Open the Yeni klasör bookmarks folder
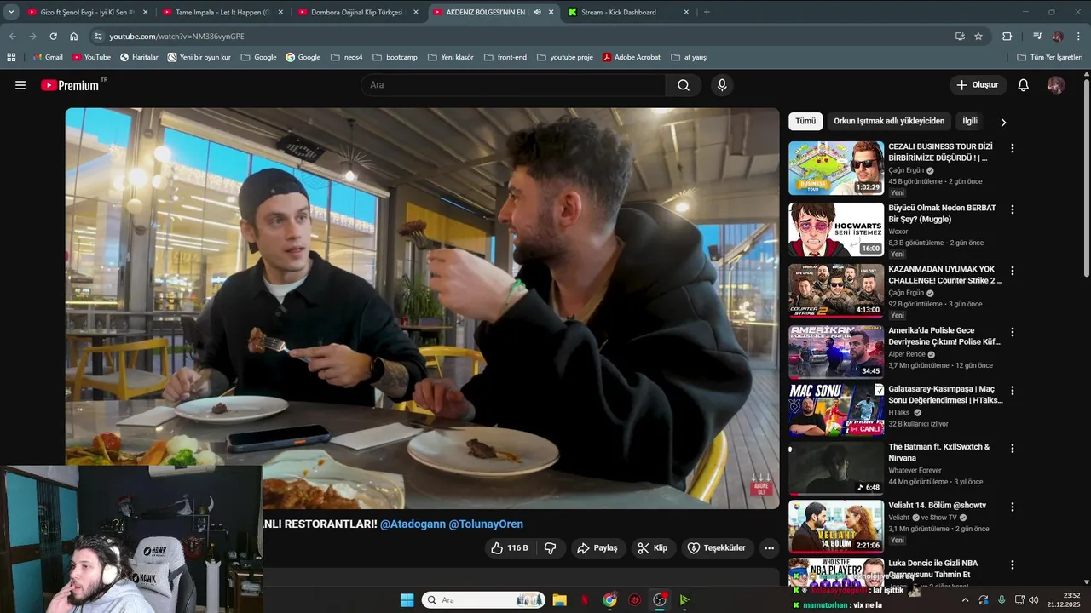The height and width of the screenshot is (613, 1091). [x=450, y=57]
